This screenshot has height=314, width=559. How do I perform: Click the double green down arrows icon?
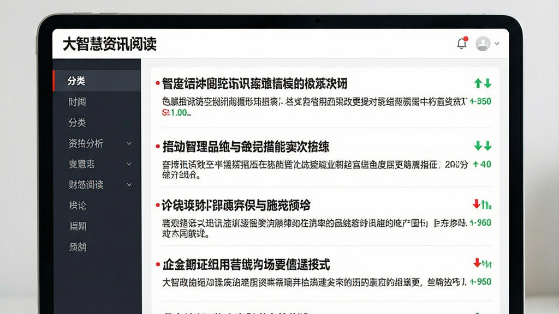[x=483, y=146]
